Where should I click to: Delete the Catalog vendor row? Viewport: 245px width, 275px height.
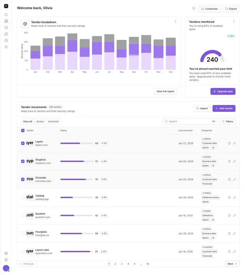coord(229,198)
